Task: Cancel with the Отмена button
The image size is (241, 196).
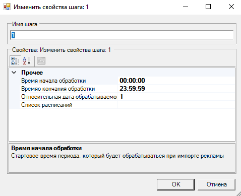Action: coord(216,184)
